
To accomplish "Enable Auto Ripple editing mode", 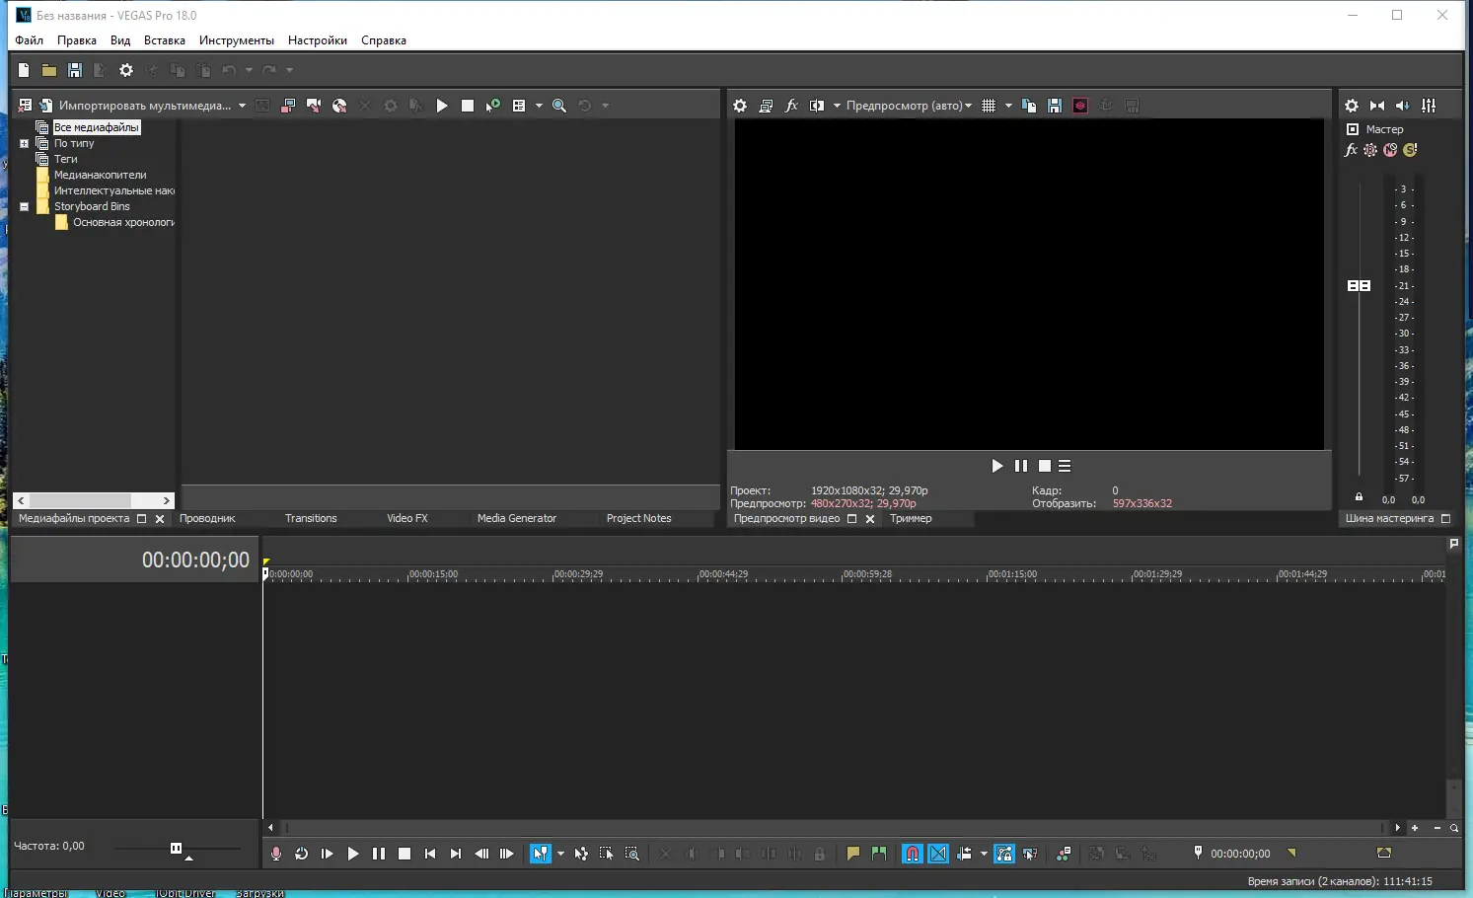I will [x=964, y=854].
